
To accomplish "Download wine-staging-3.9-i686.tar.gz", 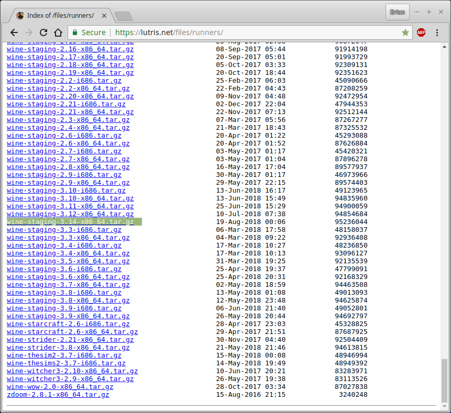I will [64, 308].
